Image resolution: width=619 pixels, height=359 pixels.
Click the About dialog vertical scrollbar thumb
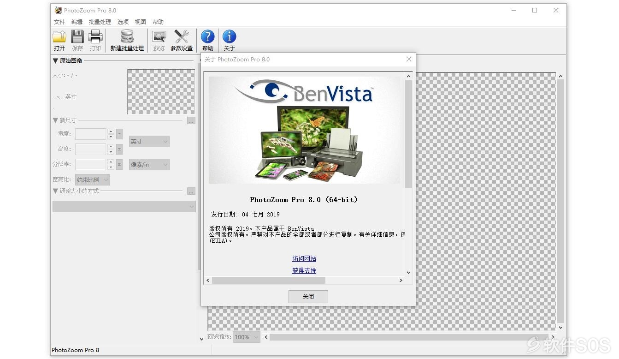click(408, 134)
